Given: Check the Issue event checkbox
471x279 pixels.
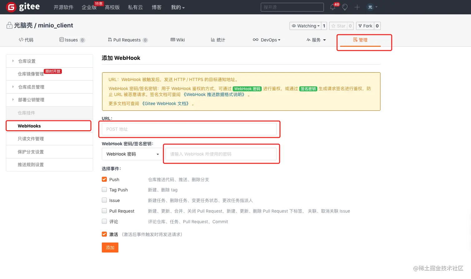Looking at the screenshot, I should 104,200.
